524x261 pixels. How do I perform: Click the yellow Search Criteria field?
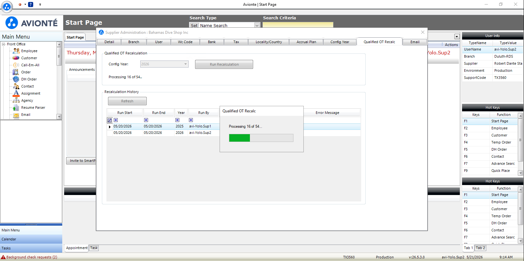(298, 25)
